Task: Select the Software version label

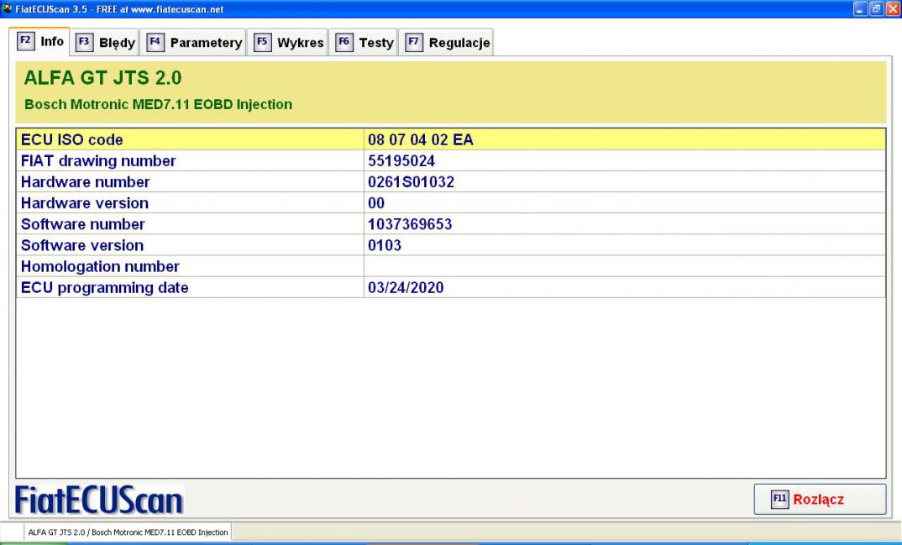Action: (x=82, y=245)
